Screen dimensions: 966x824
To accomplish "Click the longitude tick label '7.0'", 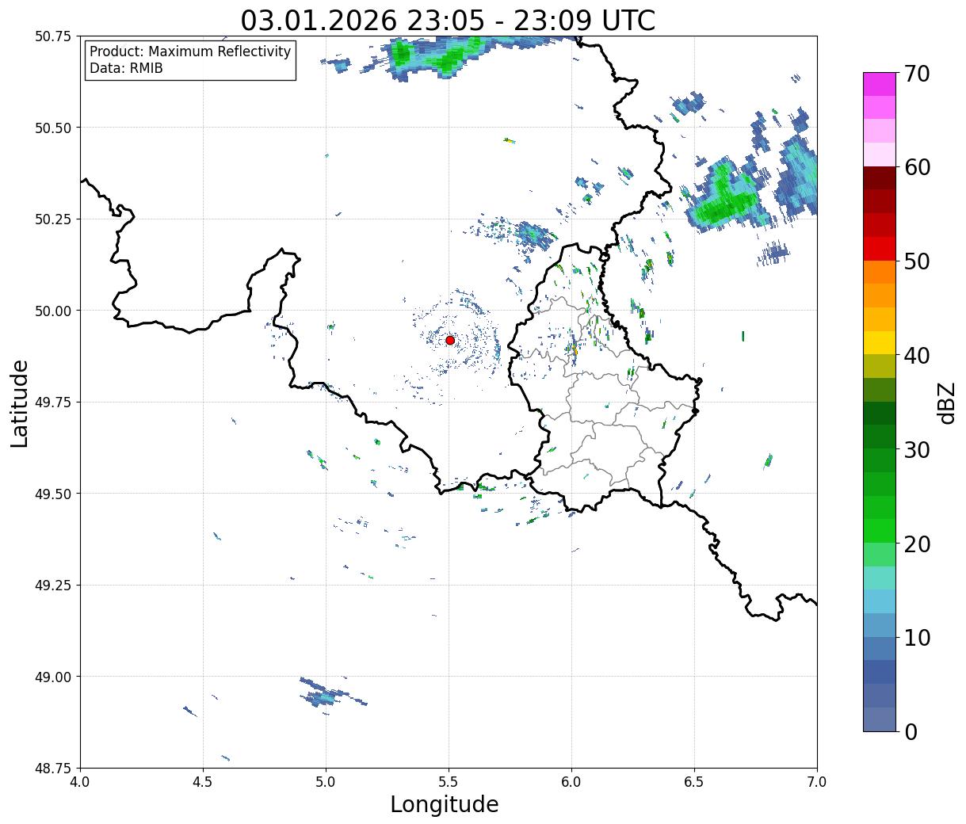I will pyautogui.click(x=817, y=782).
